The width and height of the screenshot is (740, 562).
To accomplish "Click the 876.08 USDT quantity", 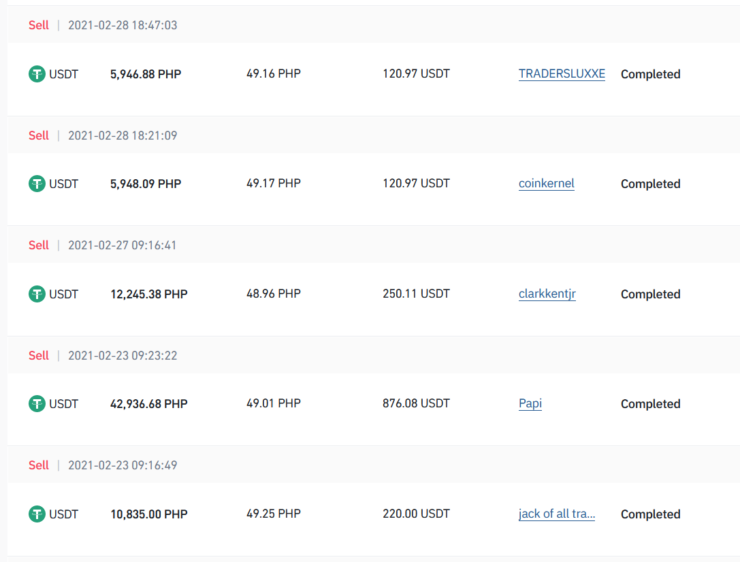I will coord(416,403).
